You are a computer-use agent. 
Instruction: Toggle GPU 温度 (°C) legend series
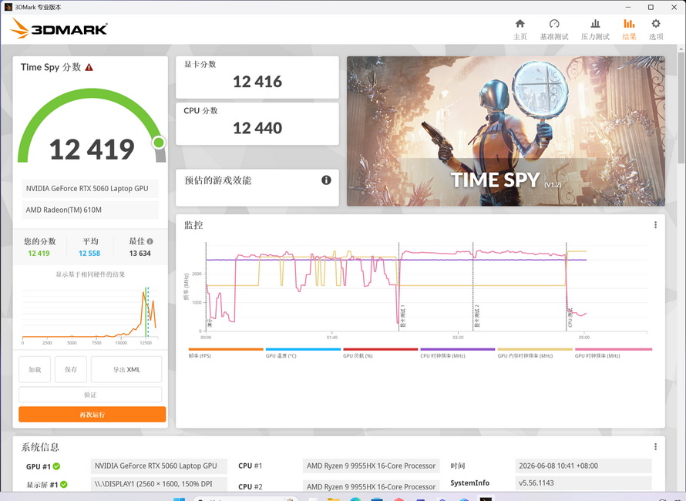tap(303, 353)
